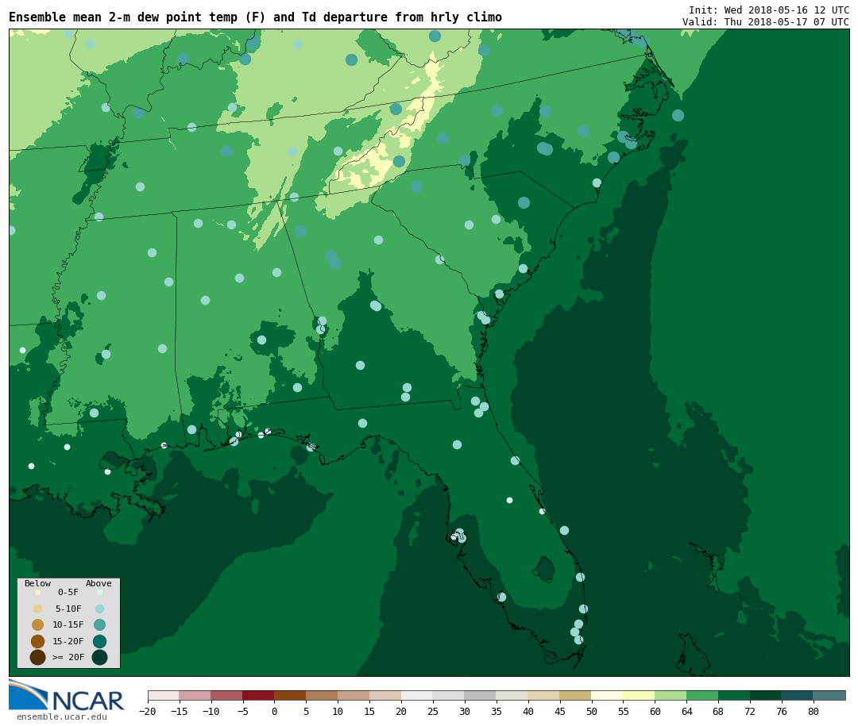Click the 72 colorbar tick label
The width and height of the screenshot is (858, 726).
click(750, 711)
